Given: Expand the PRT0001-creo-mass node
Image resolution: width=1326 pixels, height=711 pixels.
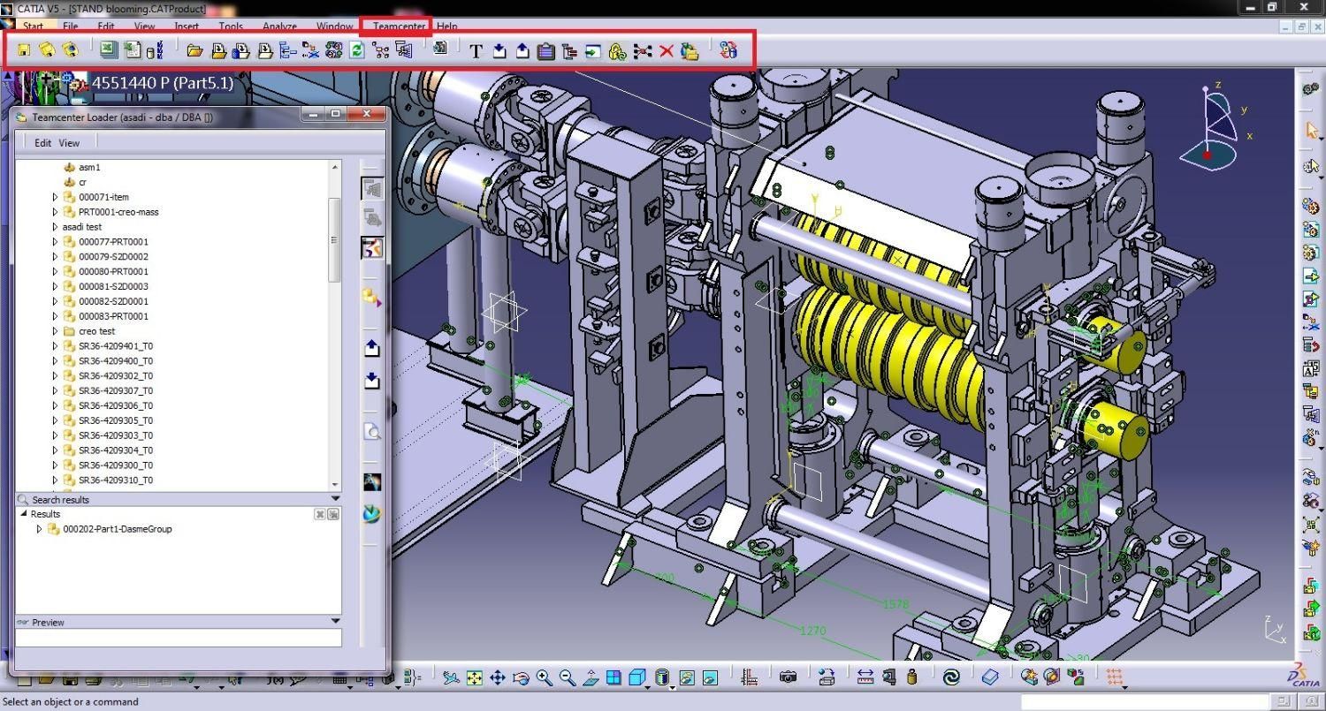Looking at the screenshot, I should pos(55,212).
